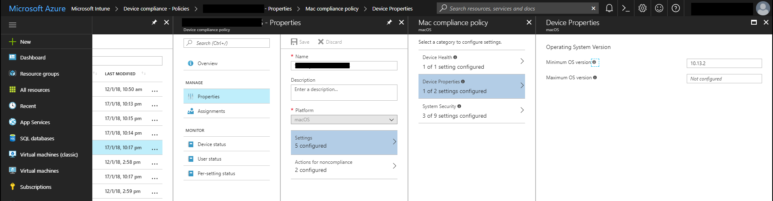Launch Cloud Shell from top bar
The height and width of the screenshot is (201, 773).
(x=626, y=8)
